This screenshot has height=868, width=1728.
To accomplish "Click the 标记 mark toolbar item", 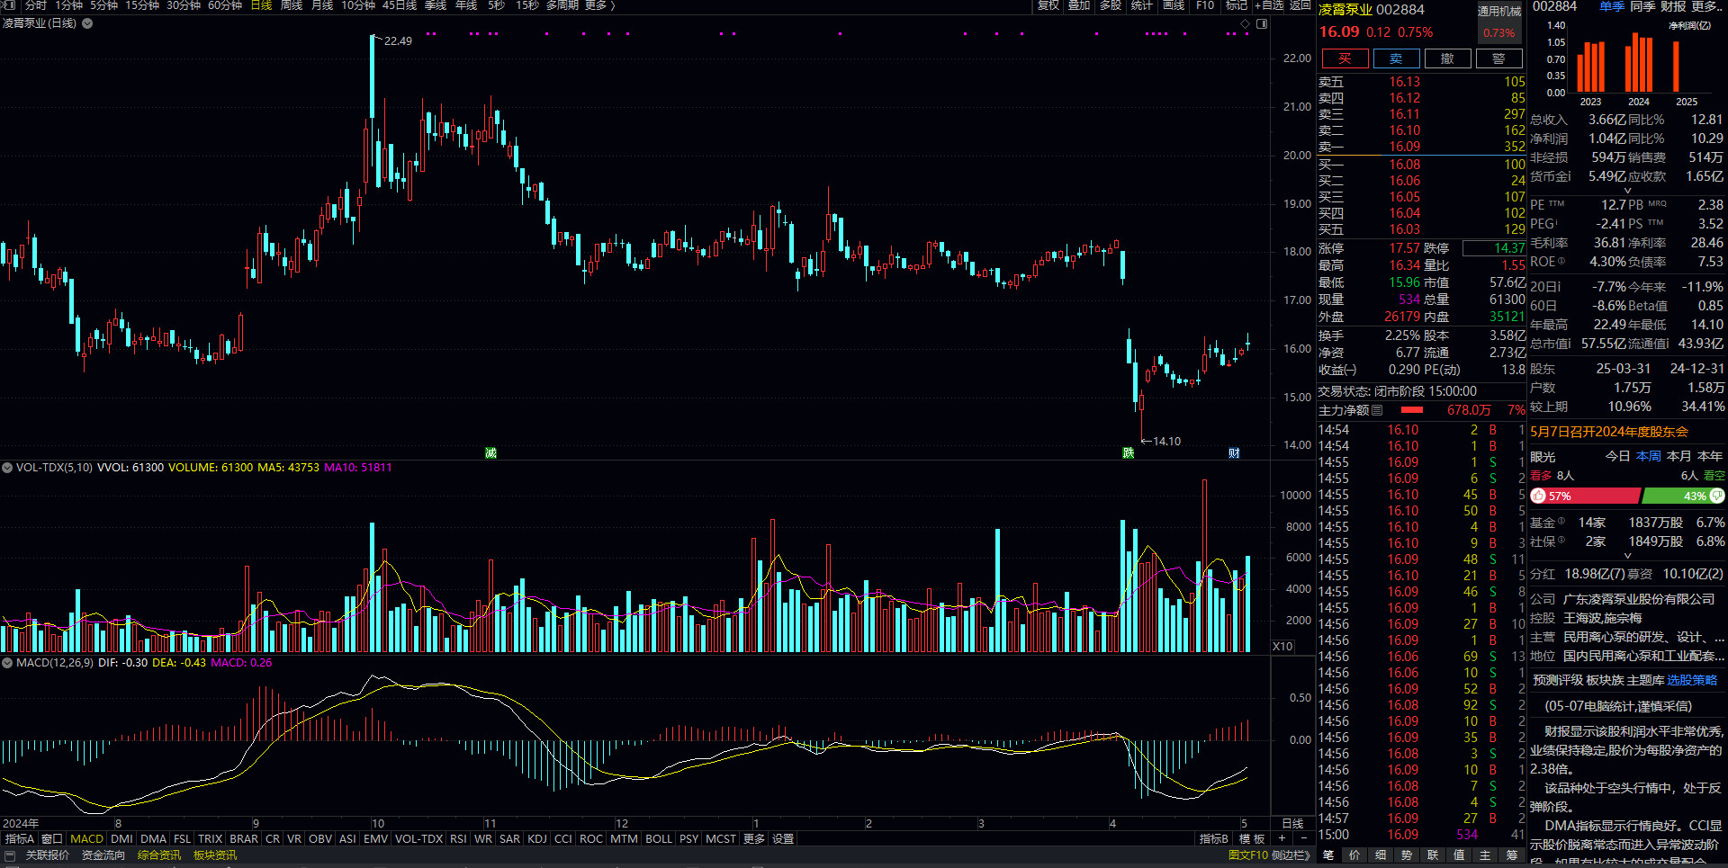I will [x=1236, y=5].
